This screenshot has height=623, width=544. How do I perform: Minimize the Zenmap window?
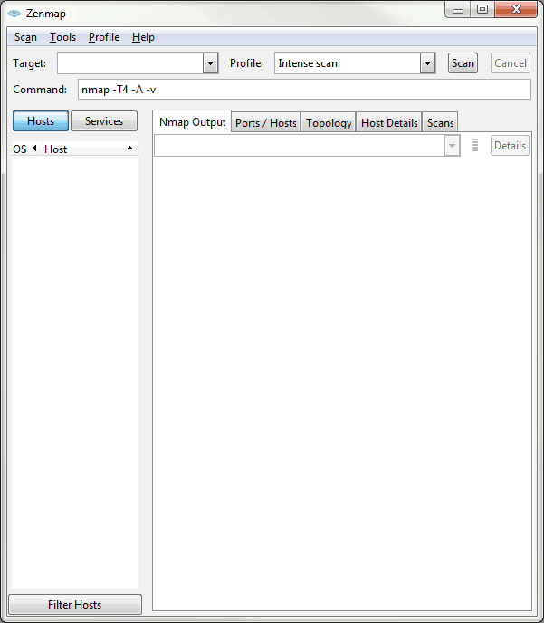[x=458, y=10]
